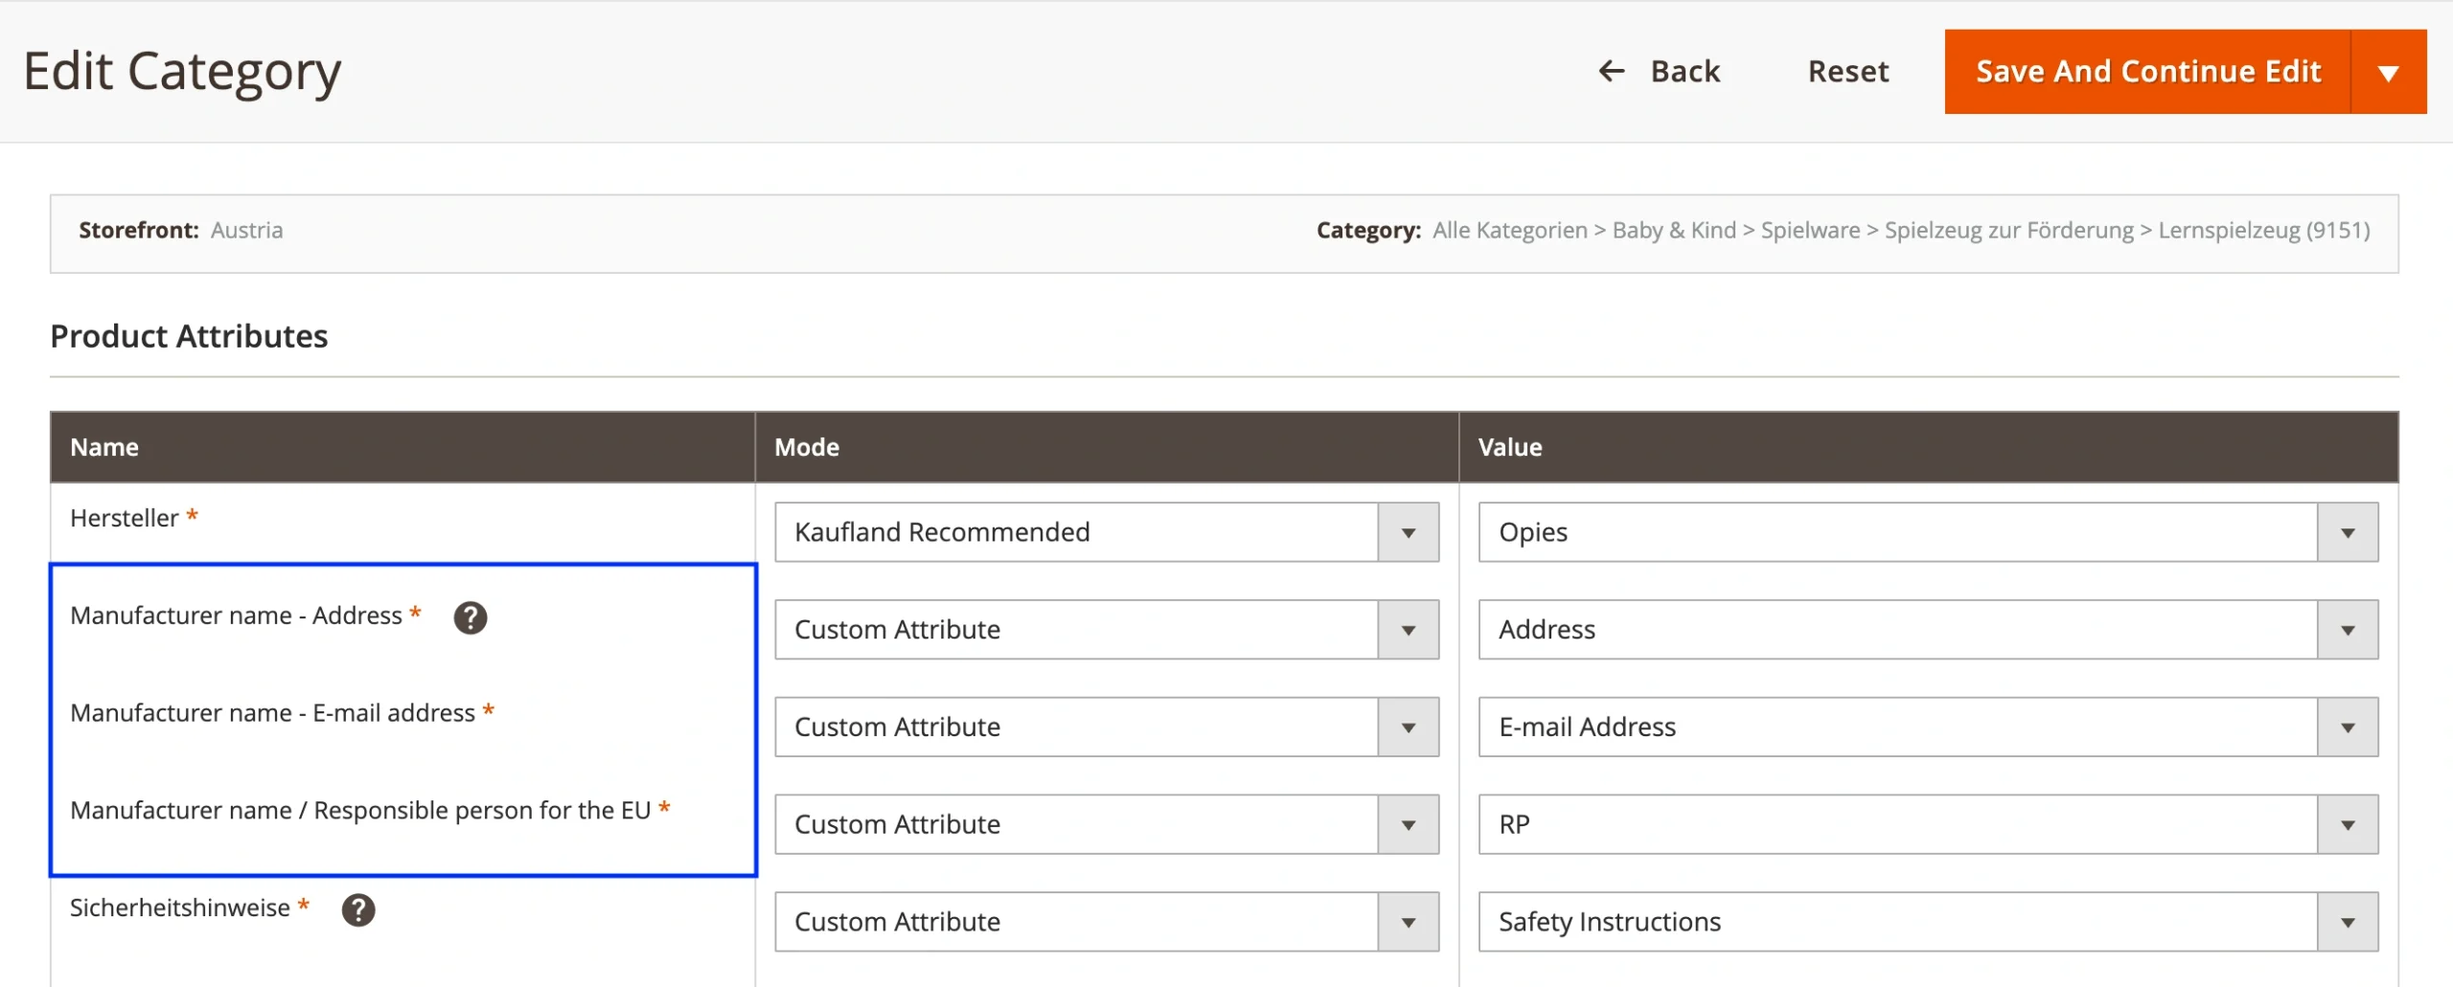2453x987 pixels.
Task: Click the Category breadcrumb path text
Action: coord(1900,231)
